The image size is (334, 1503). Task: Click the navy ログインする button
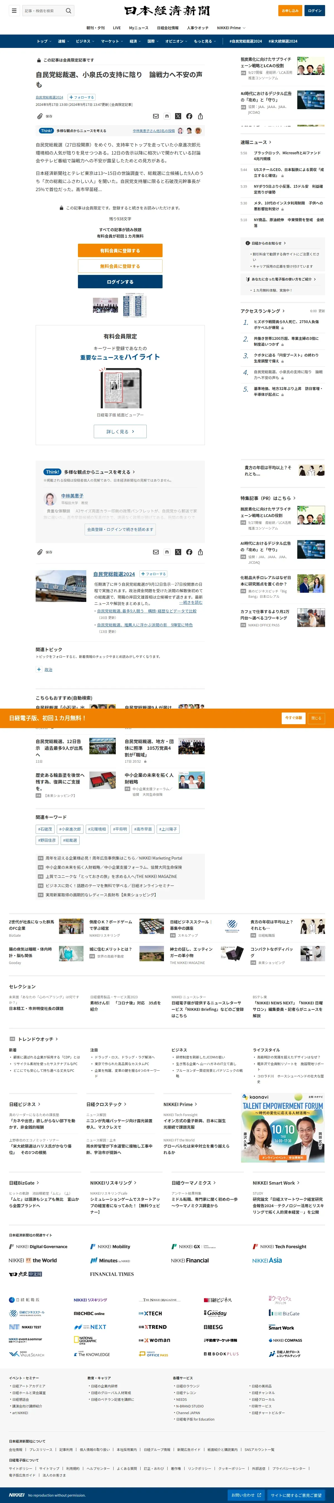(x=120, y=282)
